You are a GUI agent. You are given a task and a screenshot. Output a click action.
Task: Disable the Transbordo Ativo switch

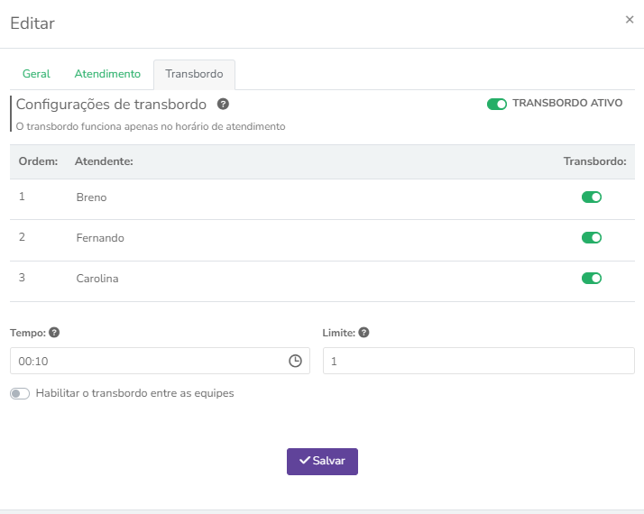[496, 104]
